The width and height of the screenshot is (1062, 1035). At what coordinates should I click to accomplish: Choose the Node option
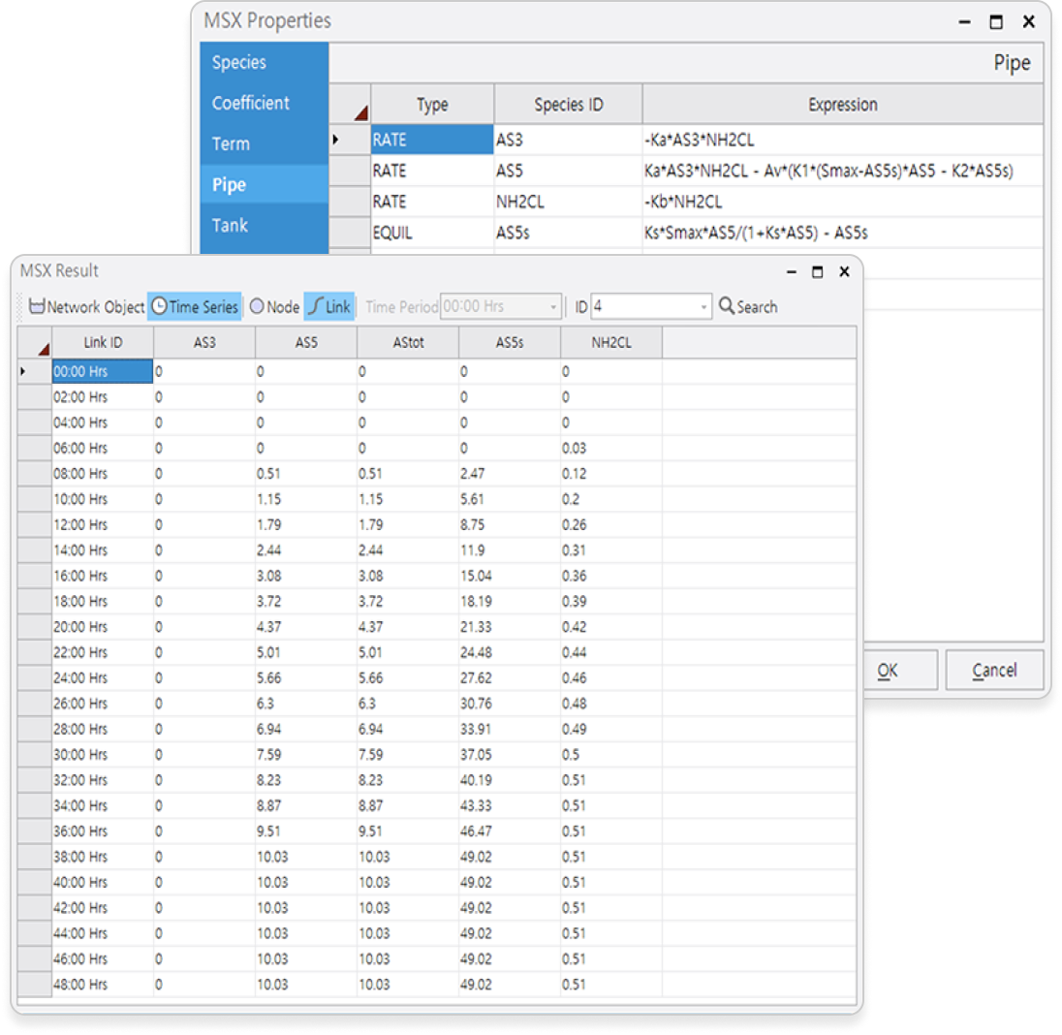coord(274,307)
